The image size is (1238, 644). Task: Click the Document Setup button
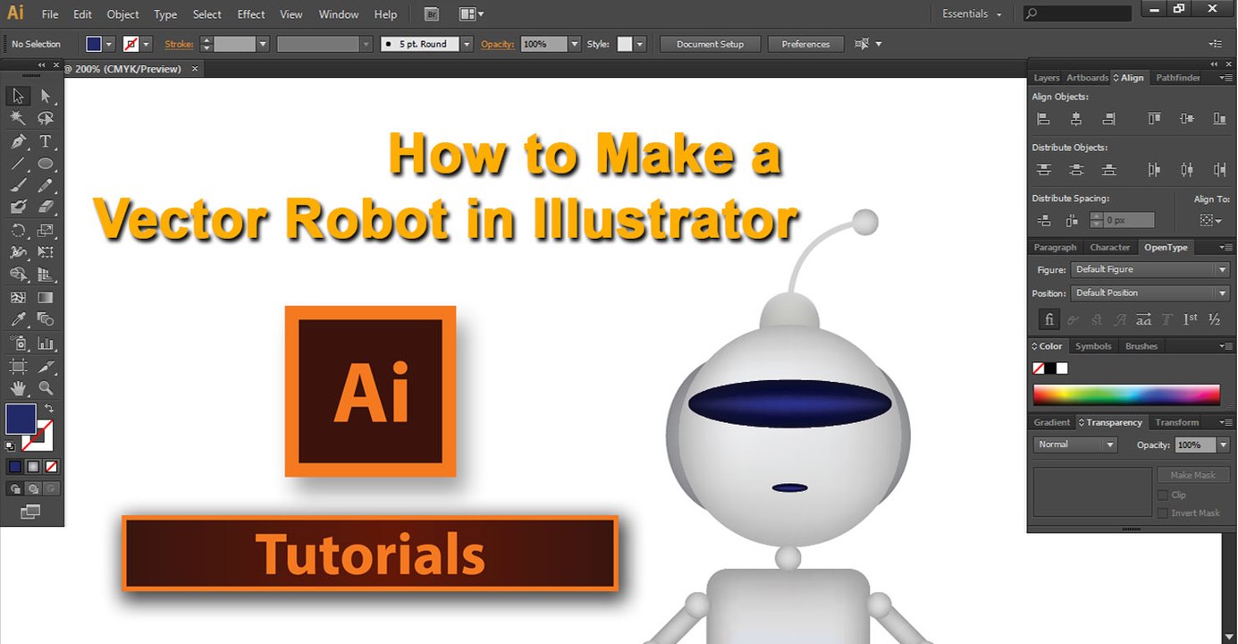click(x=711, y=44)
